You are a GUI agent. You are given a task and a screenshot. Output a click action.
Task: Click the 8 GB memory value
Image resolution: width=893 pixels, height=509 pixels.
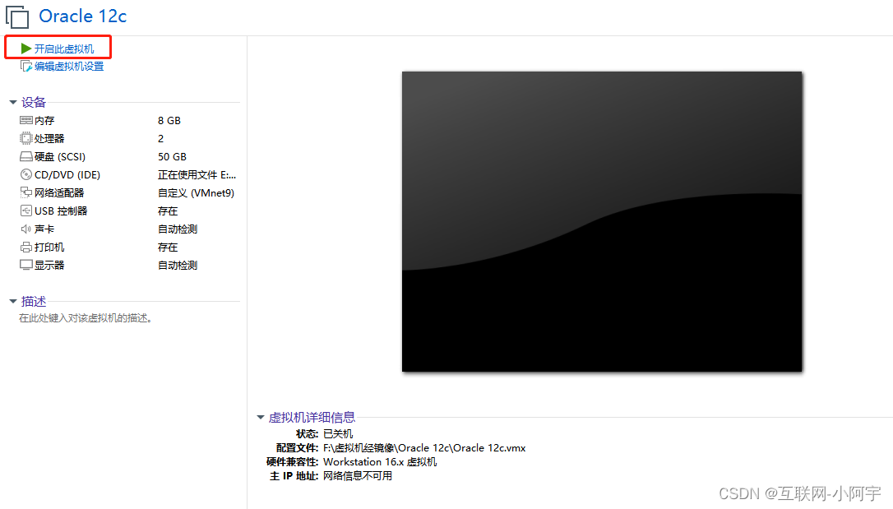pyautogui.click(x=169, y=121)
